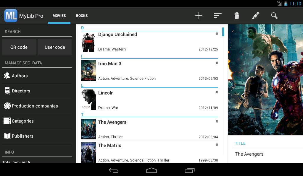Tap the 3G signal indicator
The height and width of the screenshot is (176, 303).
[x=279, y=4]
